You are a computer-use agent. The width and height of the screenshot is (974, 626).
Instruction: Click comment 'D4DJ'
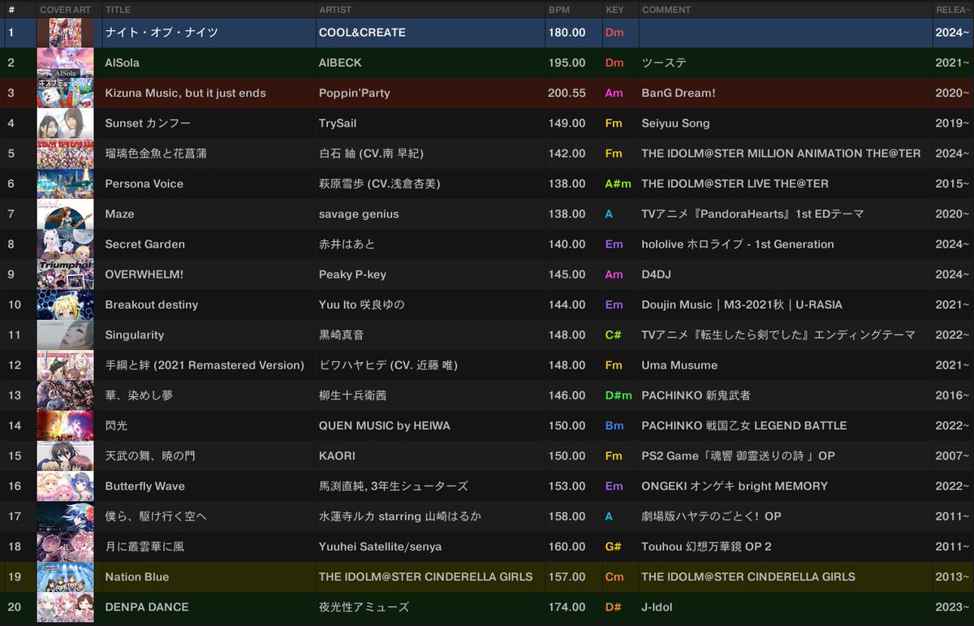656,274
